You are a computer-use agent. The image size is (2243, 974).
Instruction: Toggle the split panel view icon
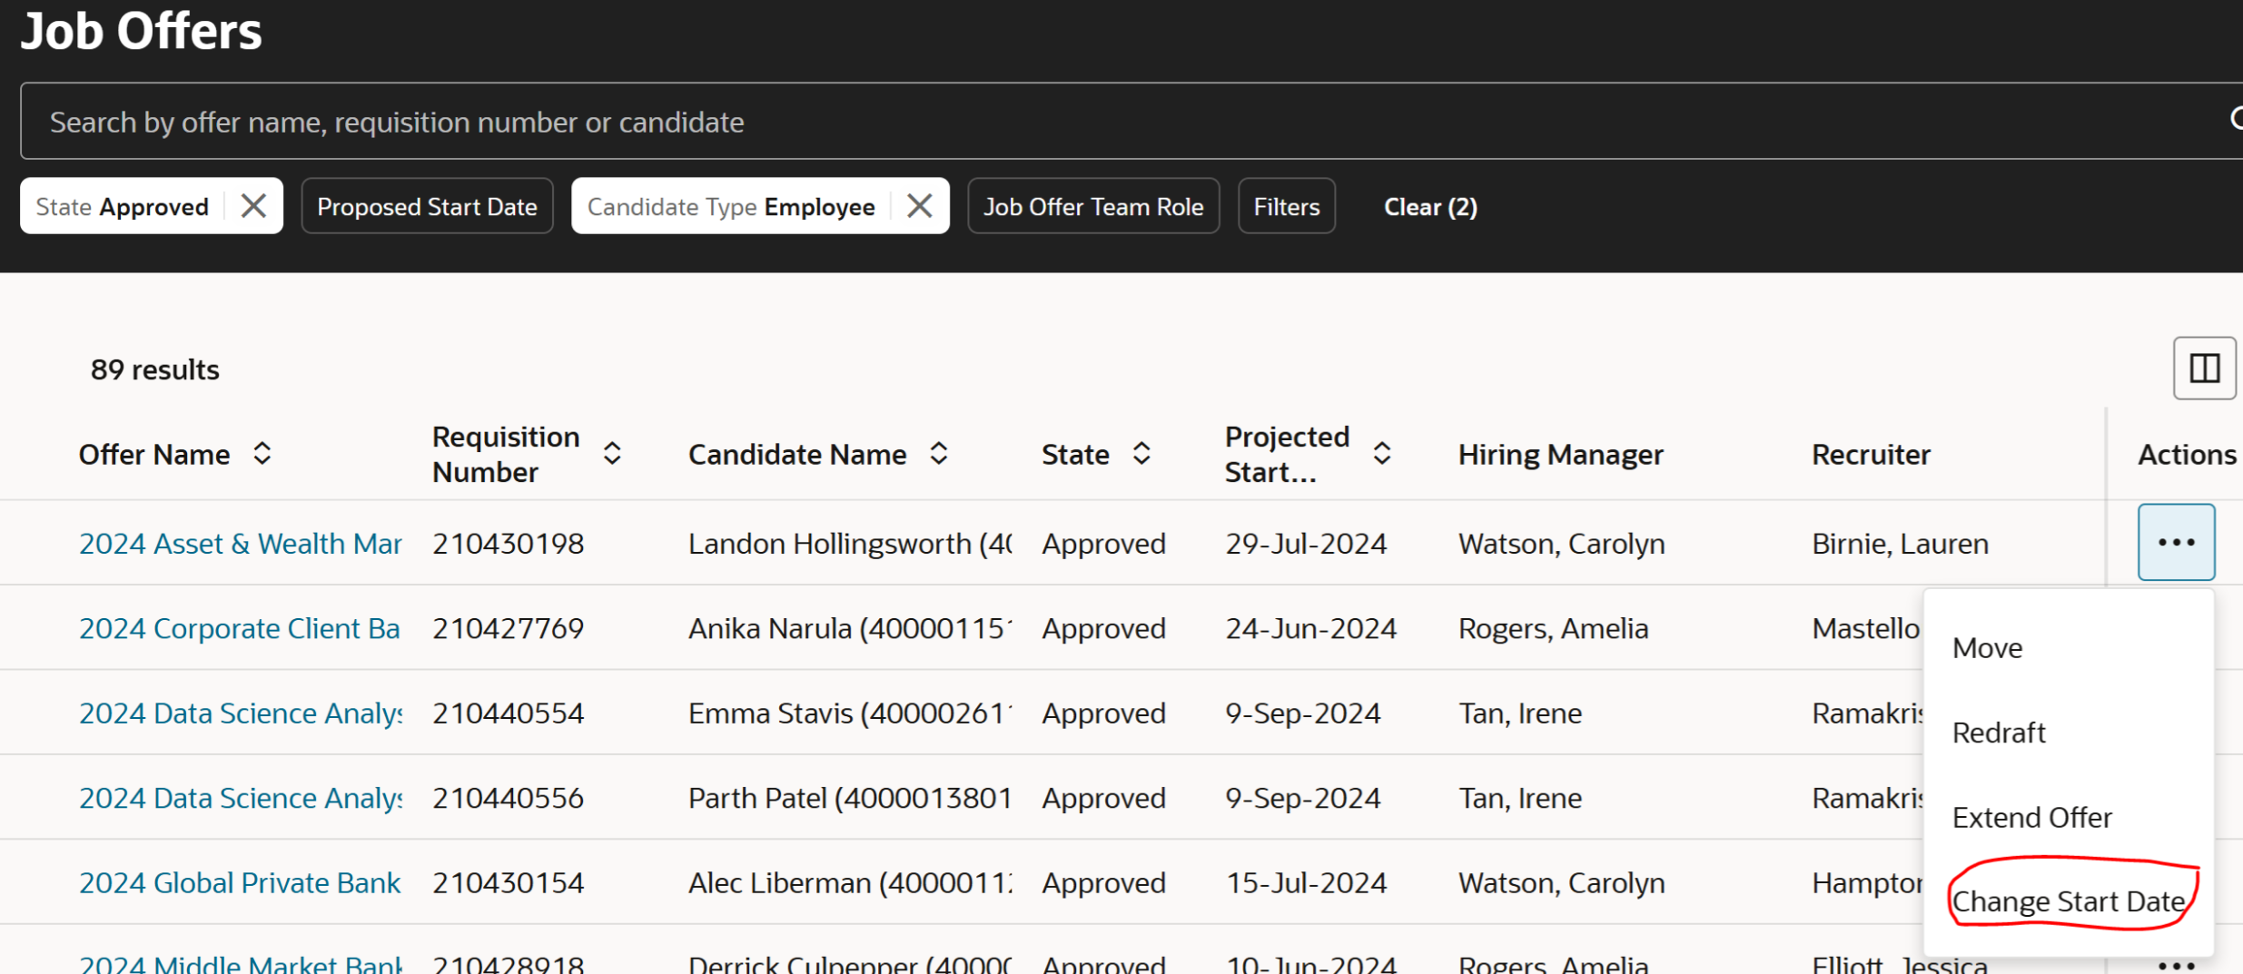click(2204, 368)
